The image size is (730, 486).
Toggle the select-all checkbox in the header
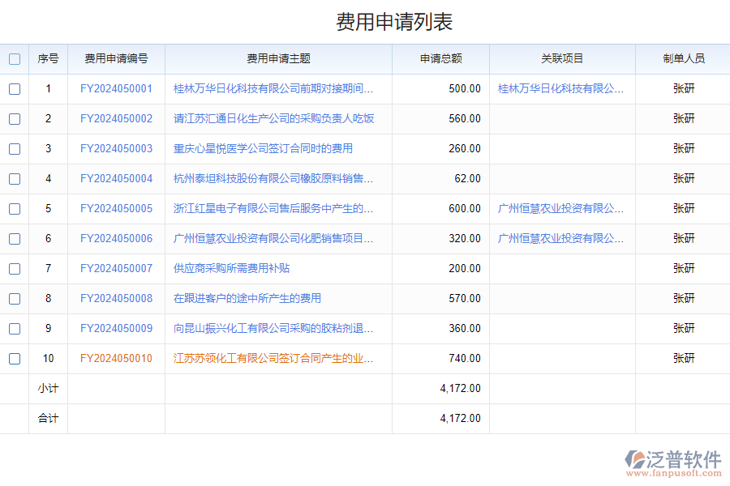click(15, 58)
